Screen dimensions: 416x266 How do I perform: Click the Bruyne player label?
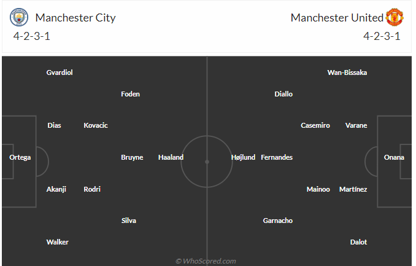click(132, 157)
